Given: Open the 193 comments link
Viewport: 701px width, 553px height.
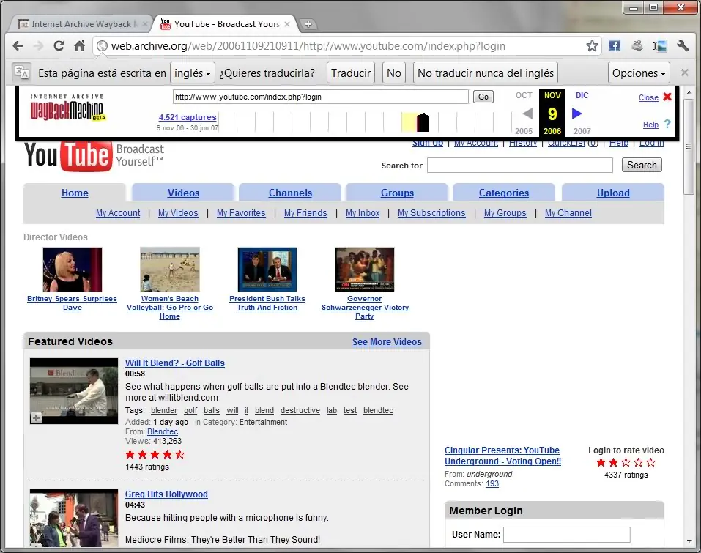Looking at the screenshot, I should pyautogui.click(x=492, y=483).
